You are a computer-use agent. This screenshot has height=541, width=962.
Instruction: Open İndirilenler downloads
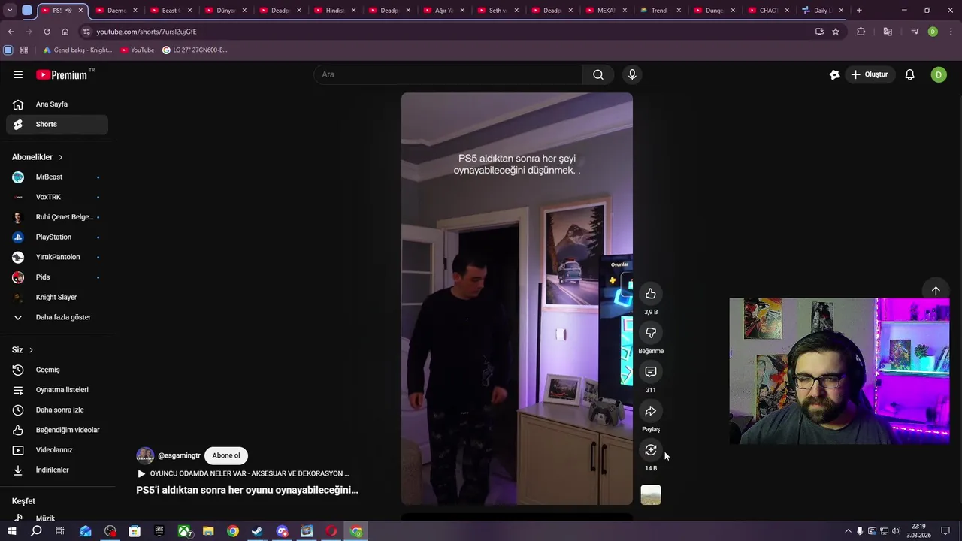57,470
